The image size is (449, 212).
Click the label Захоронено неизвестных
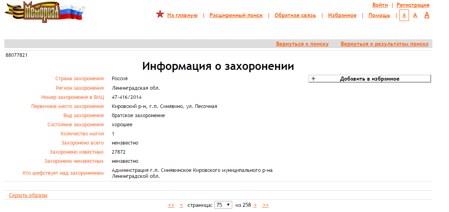click(x=74, y=161)
